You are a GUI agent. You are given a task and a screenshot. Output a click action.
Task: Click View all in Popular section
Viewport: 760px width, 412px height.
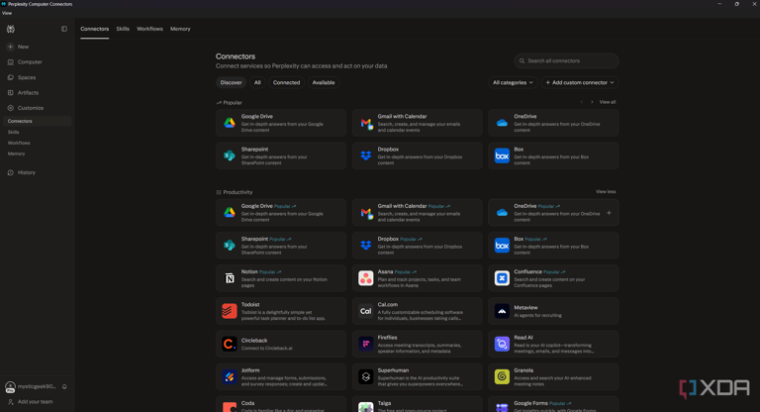click(x=608, y=102)
